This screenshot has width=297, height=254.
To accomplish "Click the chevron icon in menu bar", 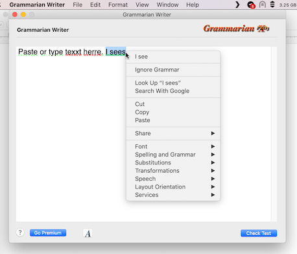I will (237, 5).
